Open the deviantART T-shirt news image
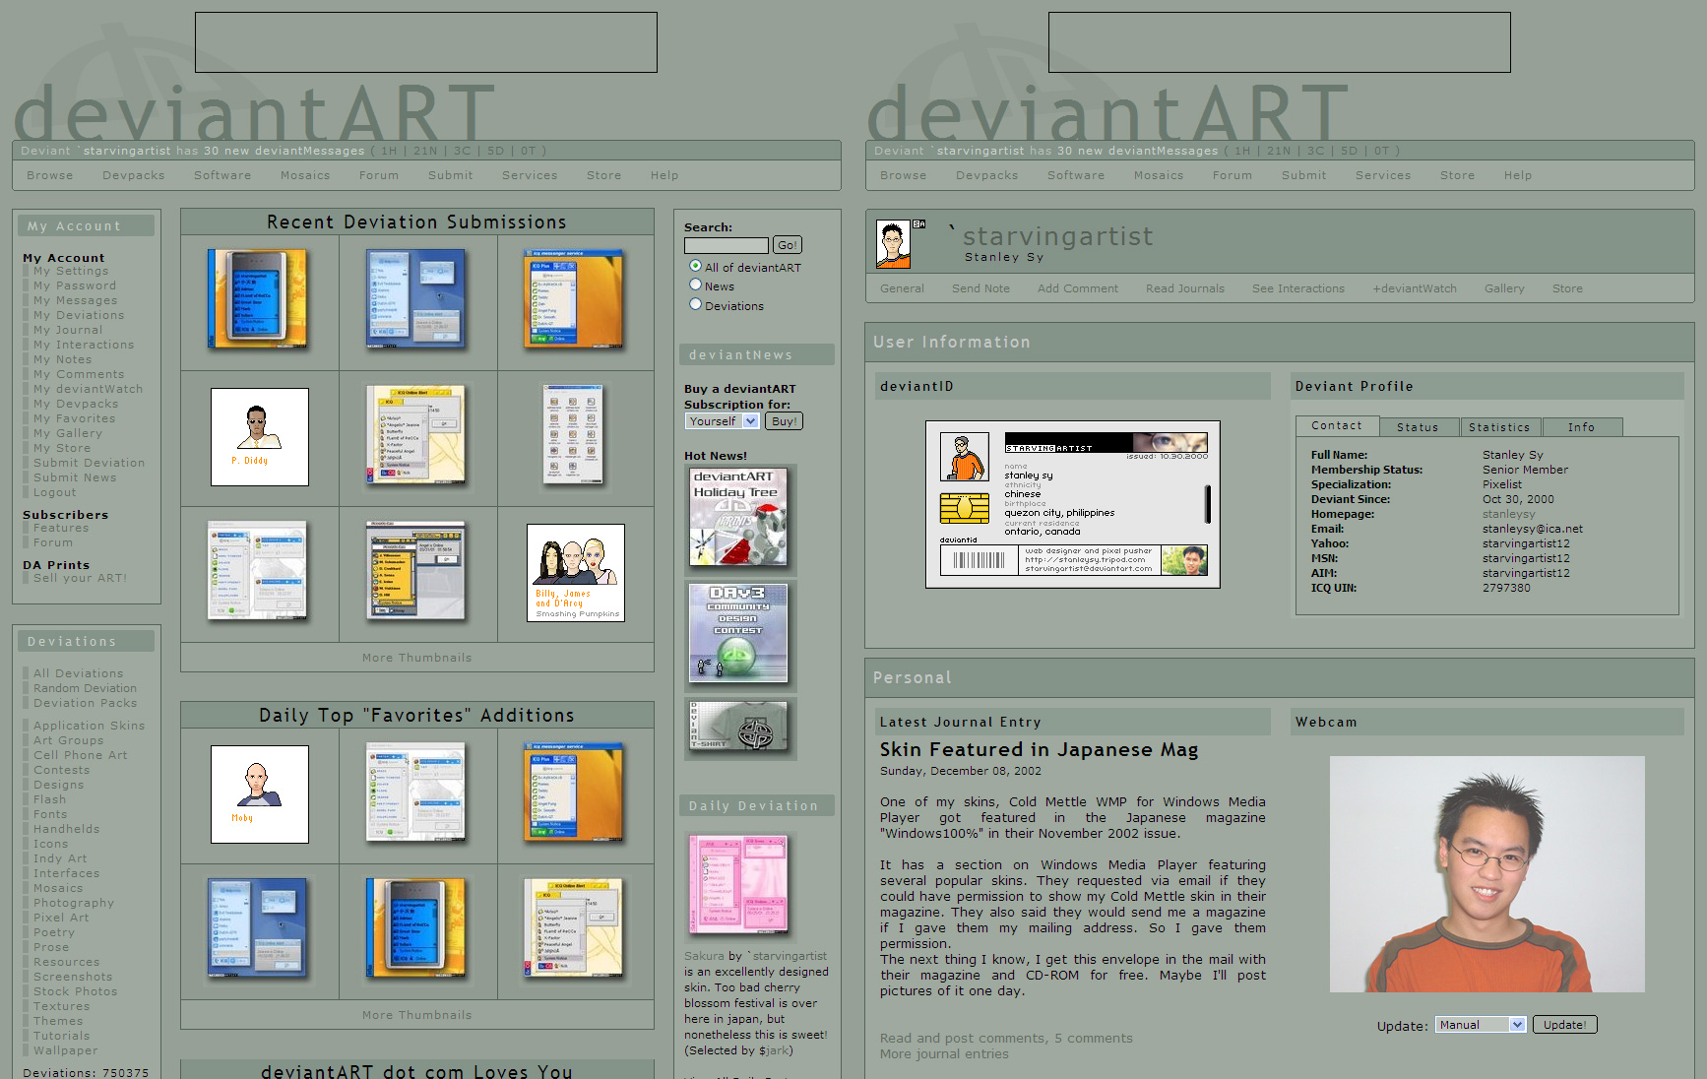Image resolution: width=1707 pixels, height=1079 pixels. point(739,726)
